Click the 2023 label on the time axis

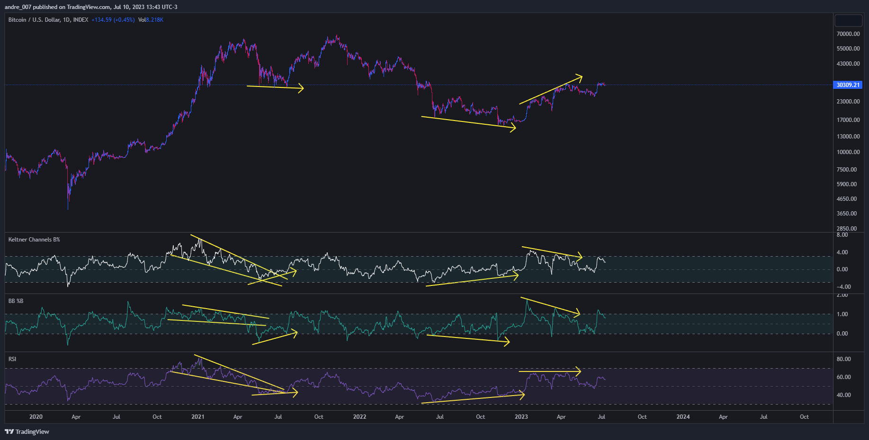click(521, 417)
